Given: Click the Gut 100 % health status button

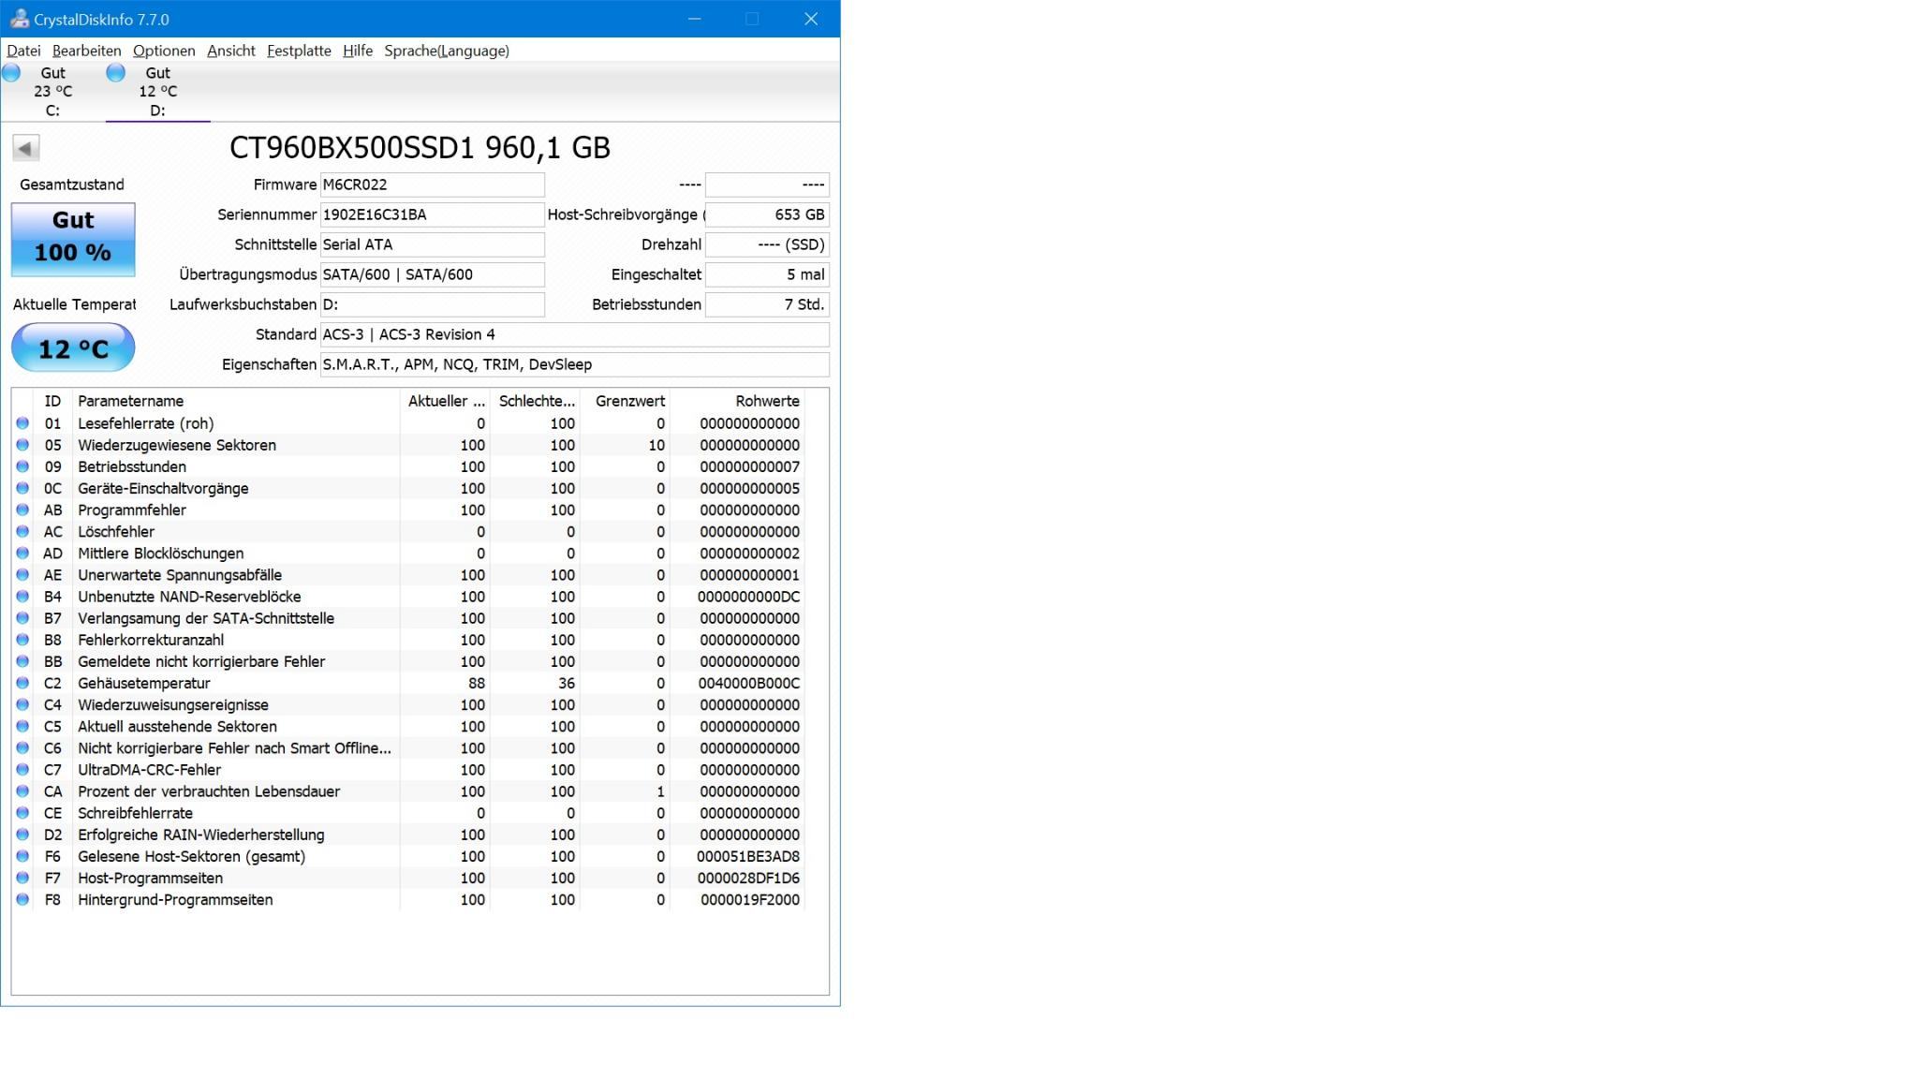Looking at the screenshot, I should (73, 240).
